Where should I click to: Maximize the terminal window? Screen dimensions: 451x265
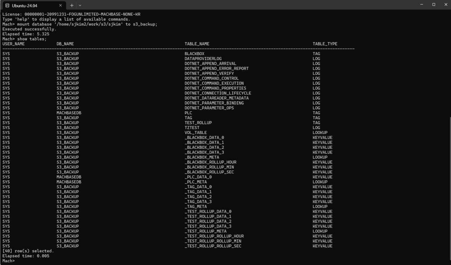tap(433, 4)
